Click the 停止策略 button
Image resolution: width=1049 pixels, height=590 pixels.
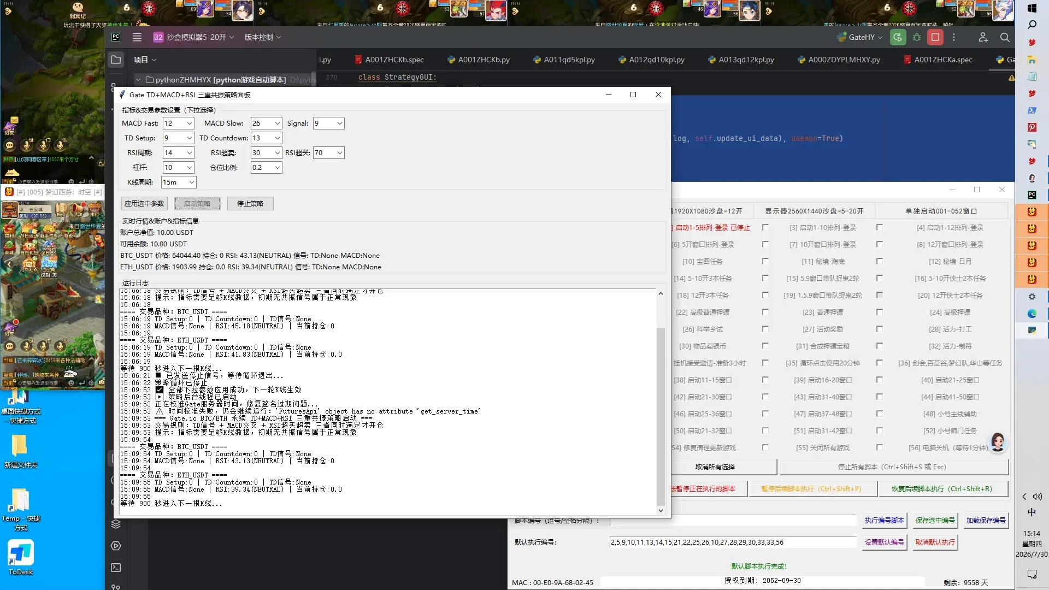pos(250,203)
